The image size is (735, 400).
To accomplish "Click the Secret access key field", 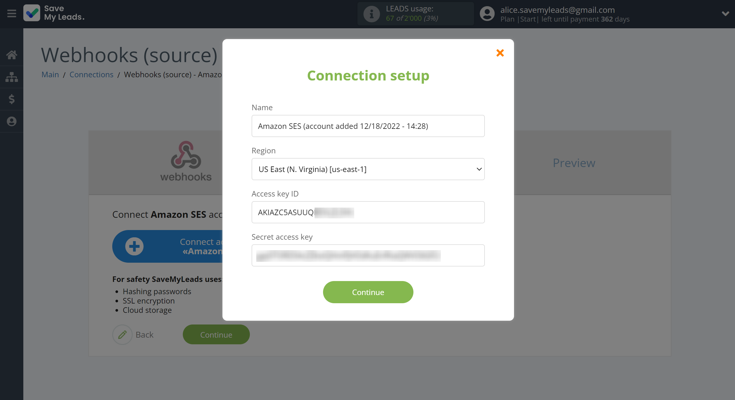I will coord(368,255).
